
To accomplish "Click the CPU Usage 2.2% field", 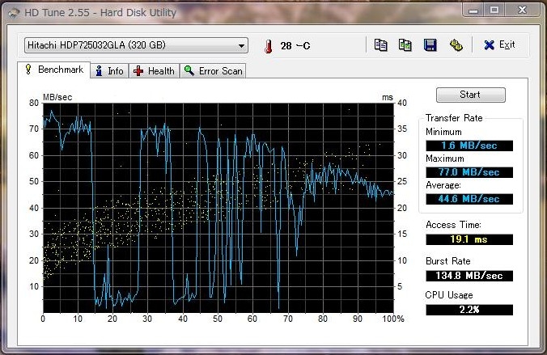I will click(469, 310).
